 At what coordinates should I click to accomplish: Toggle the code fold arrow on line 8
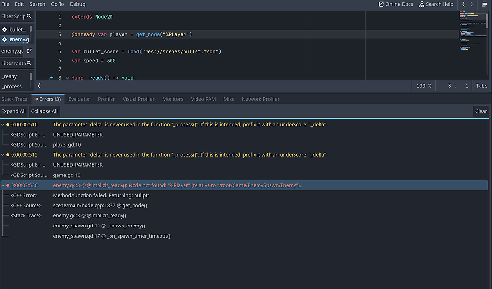[67, 77]
